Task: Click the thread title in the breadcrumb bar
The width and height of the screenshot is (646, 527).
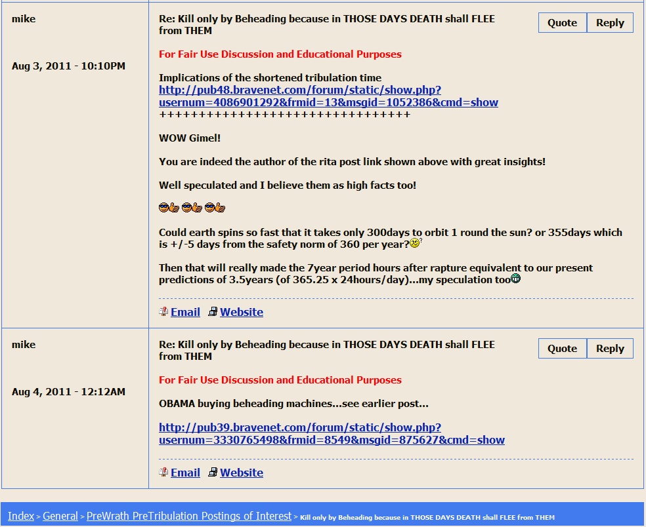Action: pos(427,518)
